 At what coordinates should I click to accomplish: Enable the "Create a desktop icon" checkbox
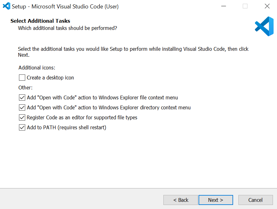click(22, 77)
